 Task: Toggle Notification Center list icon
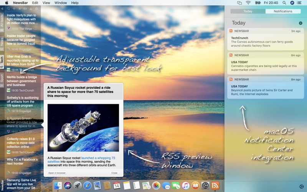coord(299,3)
